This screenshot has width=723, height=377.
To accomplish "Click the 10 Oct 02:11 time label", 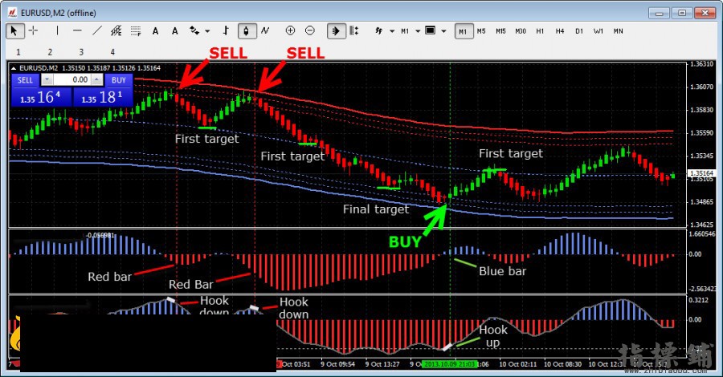I will tap(518, 364).
